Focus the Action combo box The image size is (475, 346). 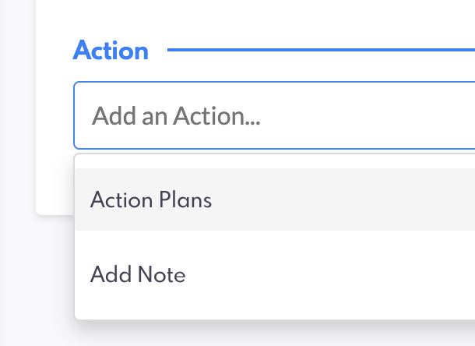pos(274,116)
